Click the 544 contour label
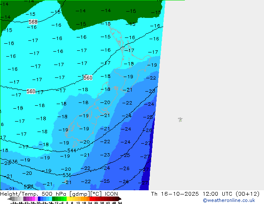Screen dimensions: 264x204 [x=72, y=150]
